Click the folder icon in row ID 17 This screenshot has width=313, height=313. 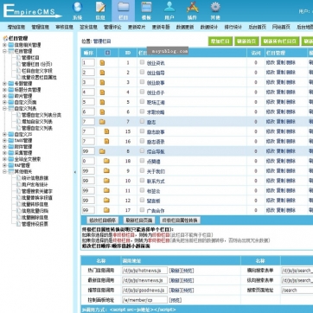click(x=106, y=210)
